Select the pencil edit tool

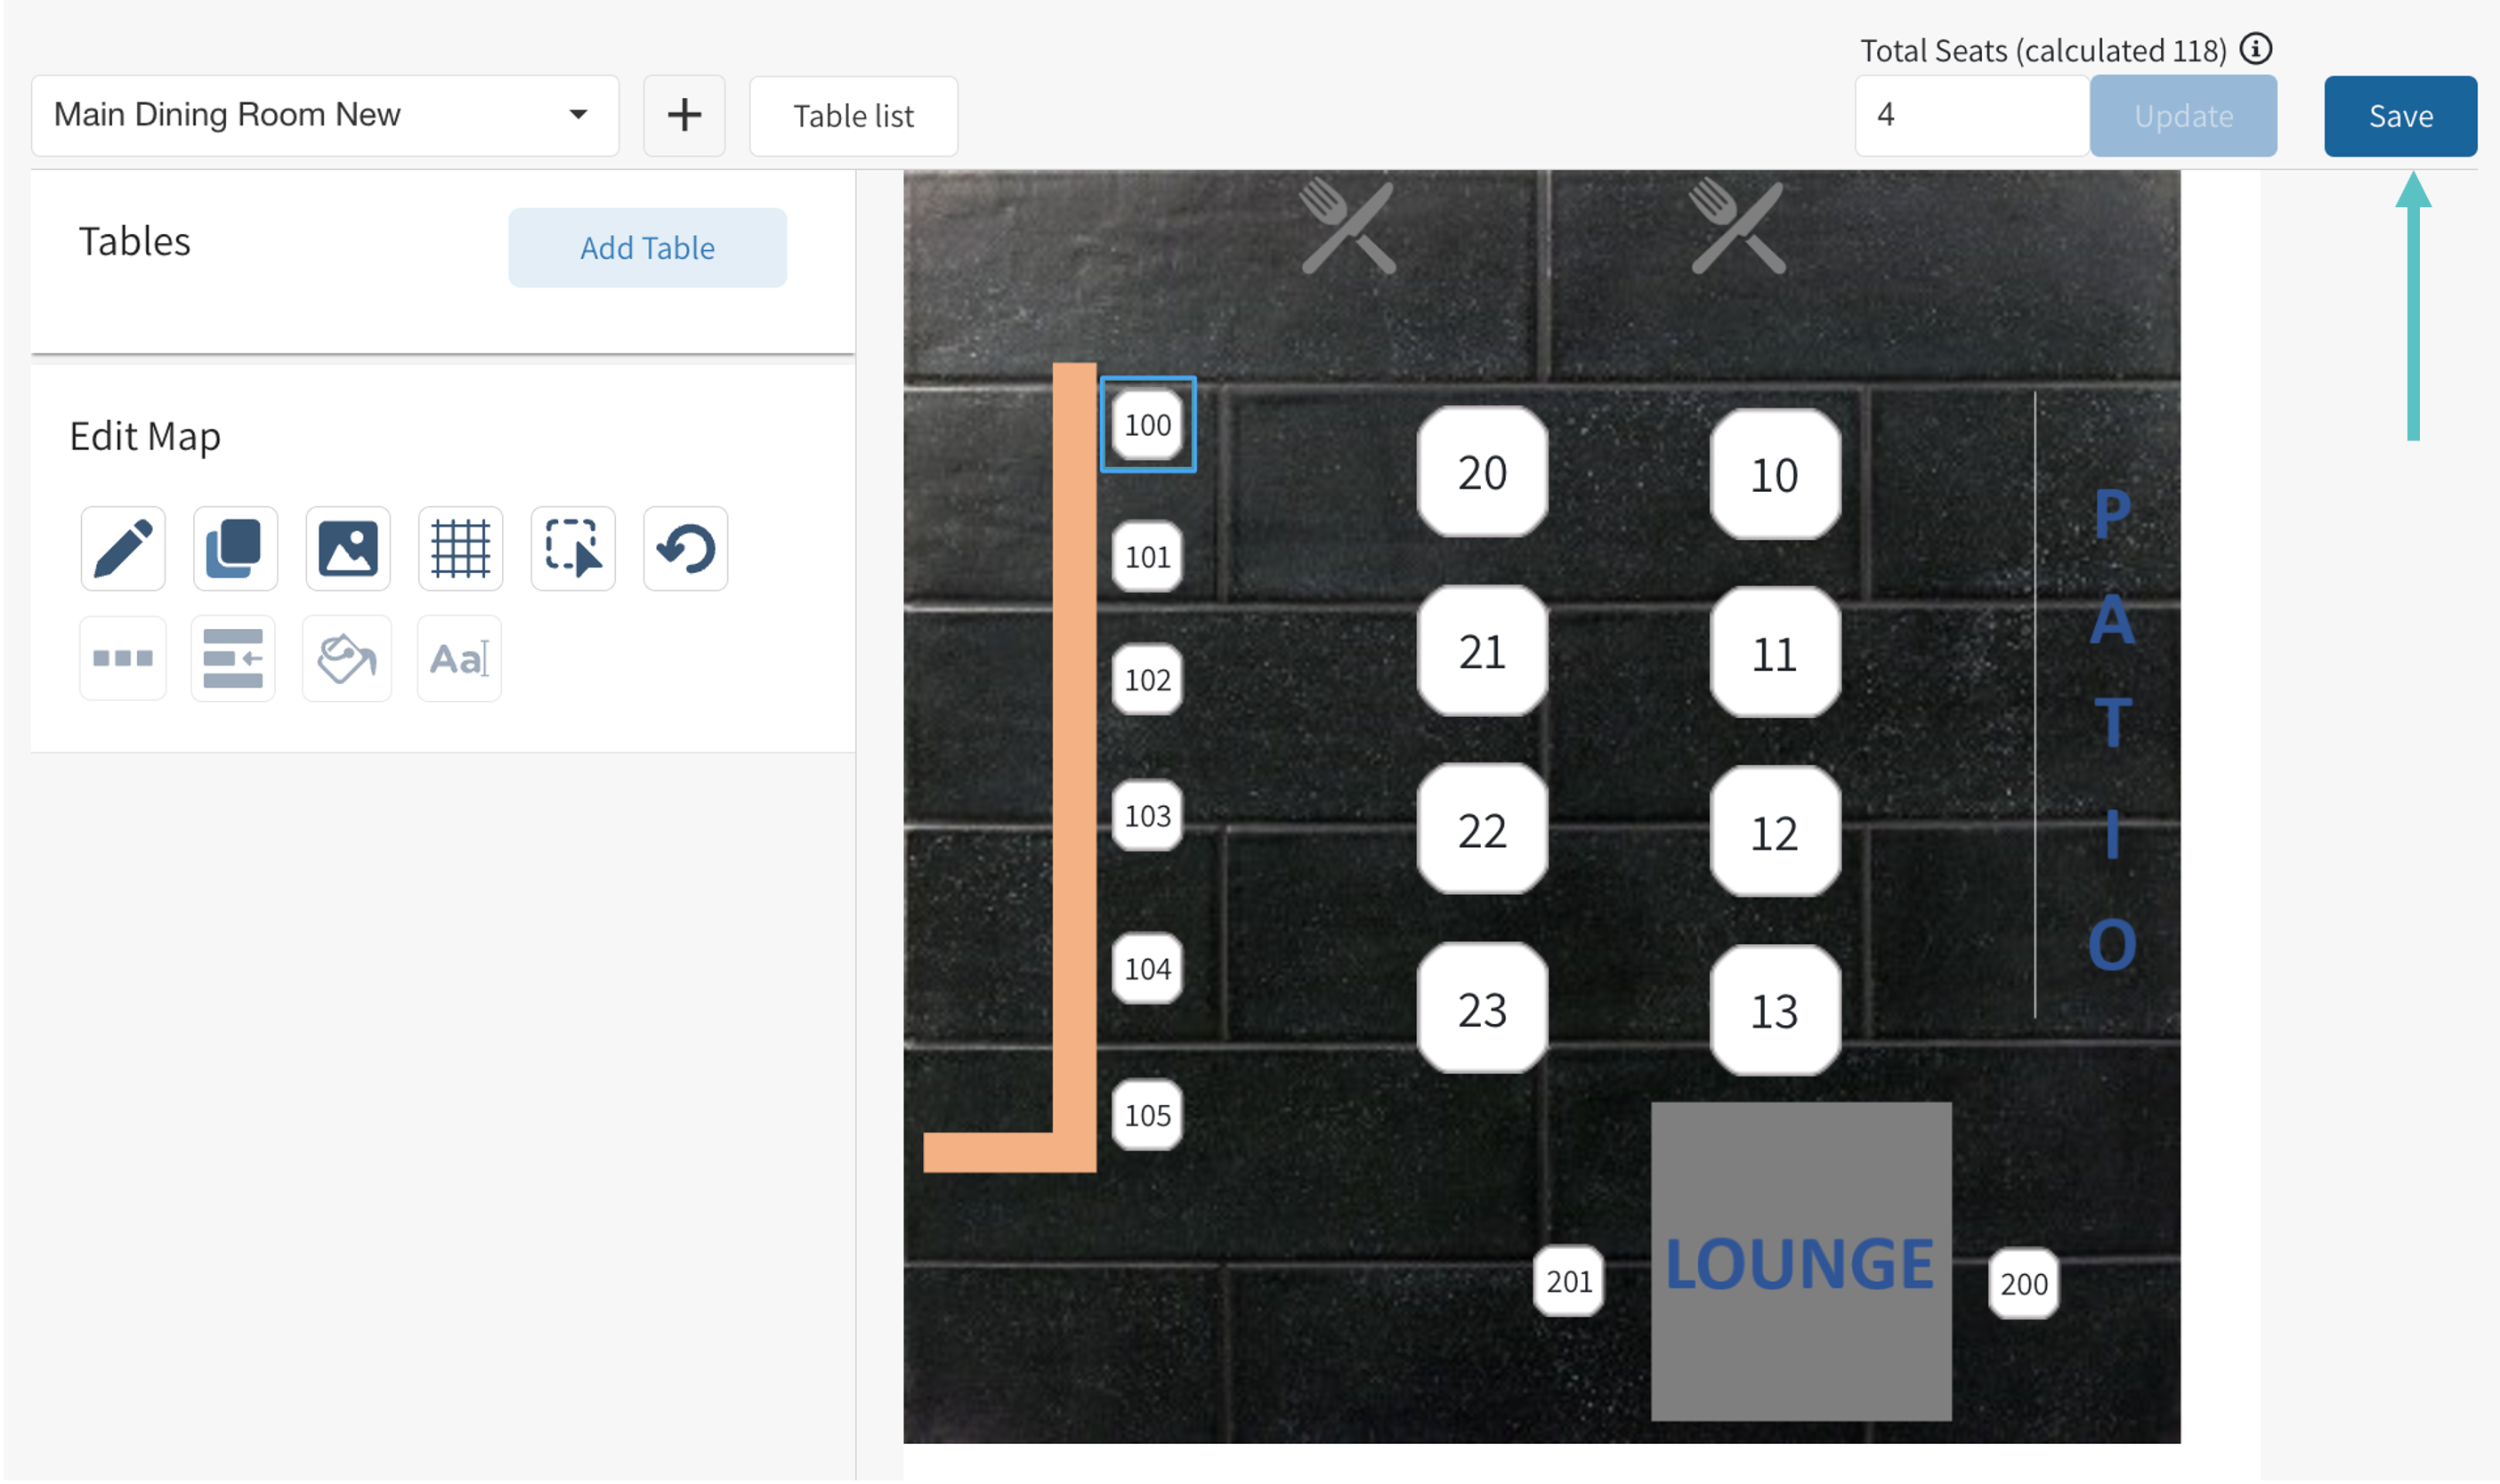123,548
